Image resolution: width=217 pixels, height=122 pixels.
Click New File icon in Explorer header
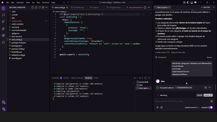pyautogui.click(x=33, y=8)
